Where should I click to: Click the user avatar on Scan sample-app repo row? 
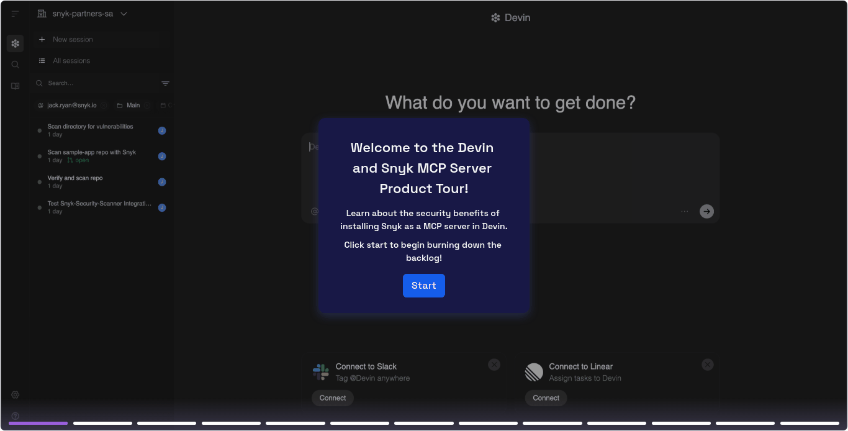pos(162,157)
